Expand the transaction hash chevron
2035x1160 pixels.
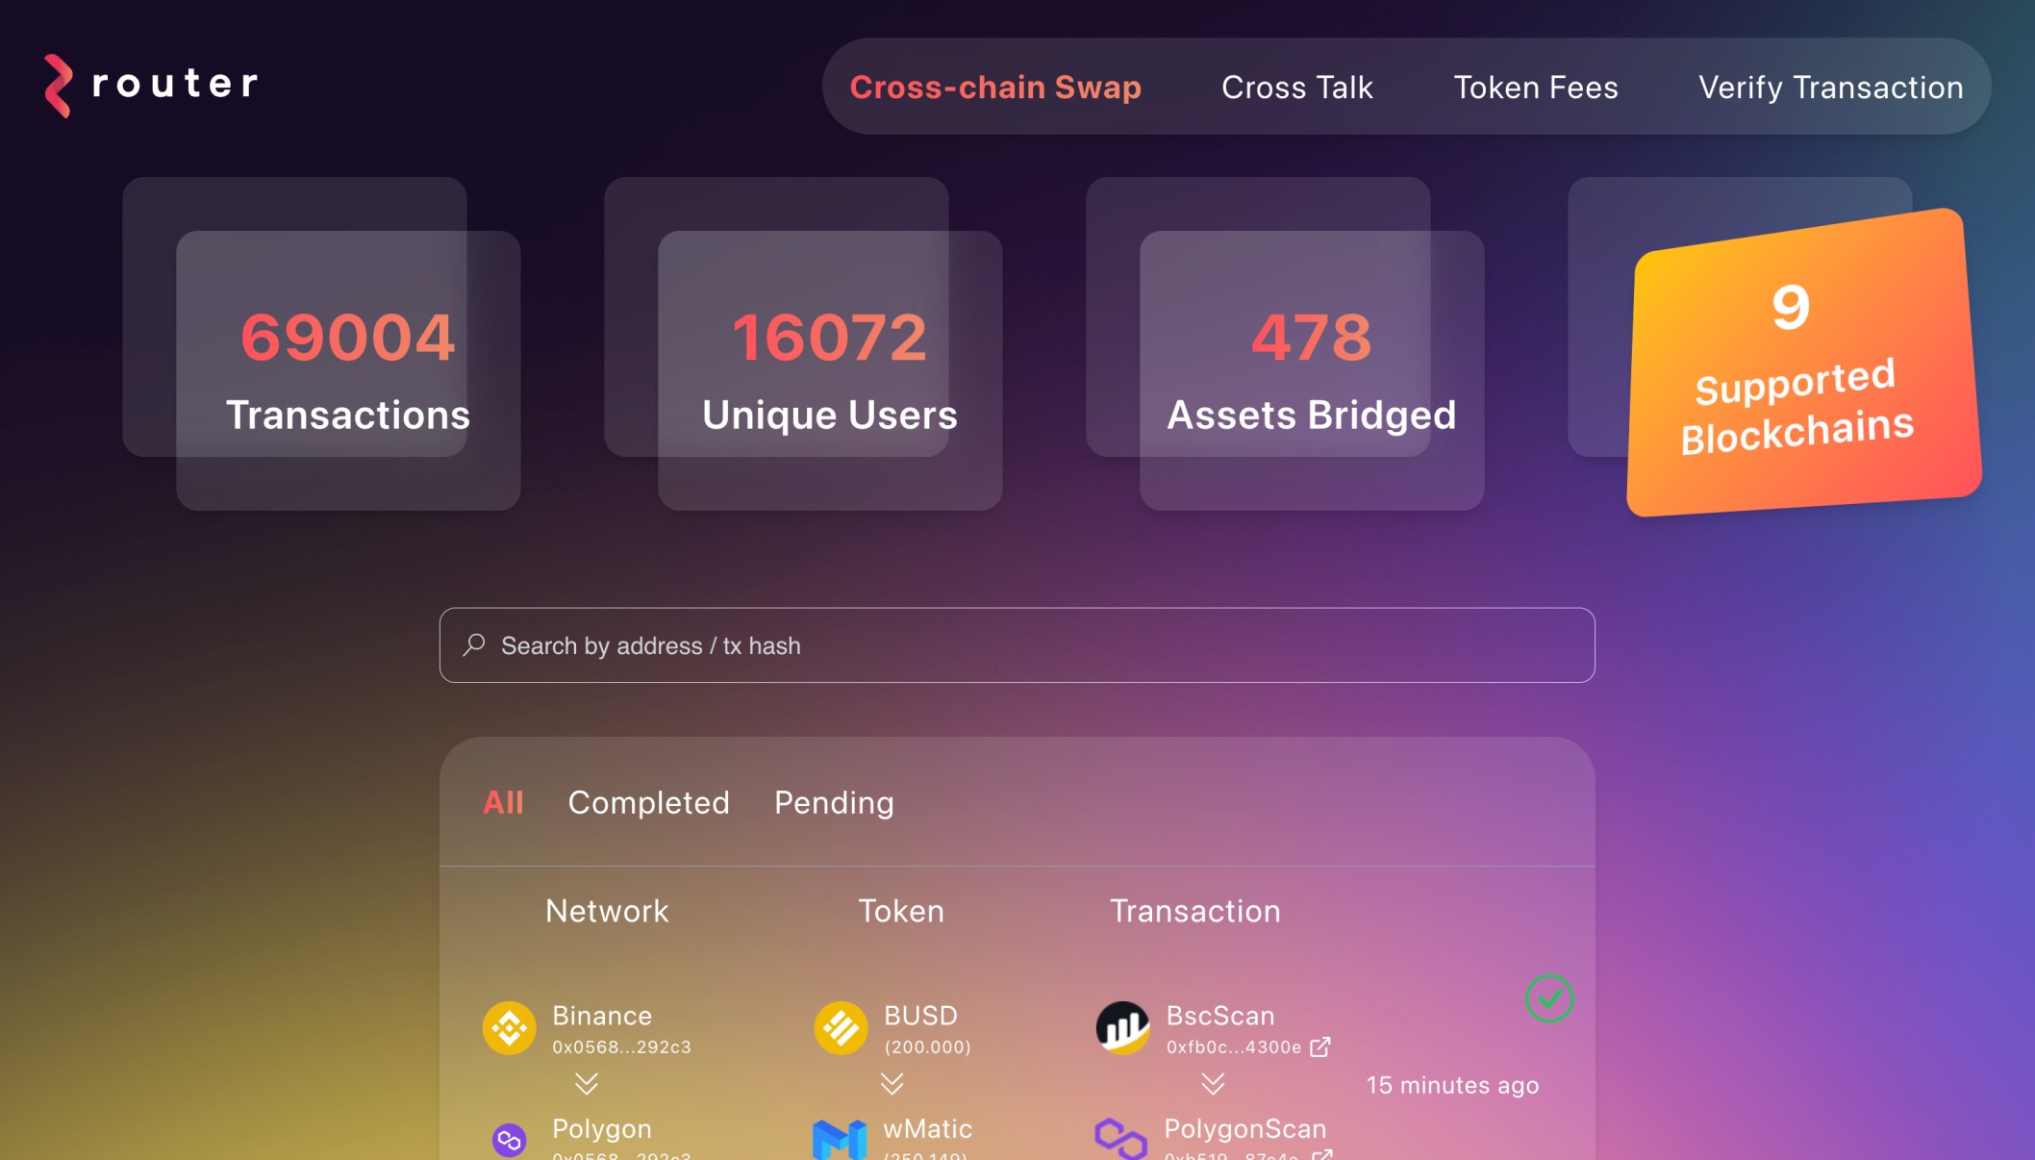1212,1085
